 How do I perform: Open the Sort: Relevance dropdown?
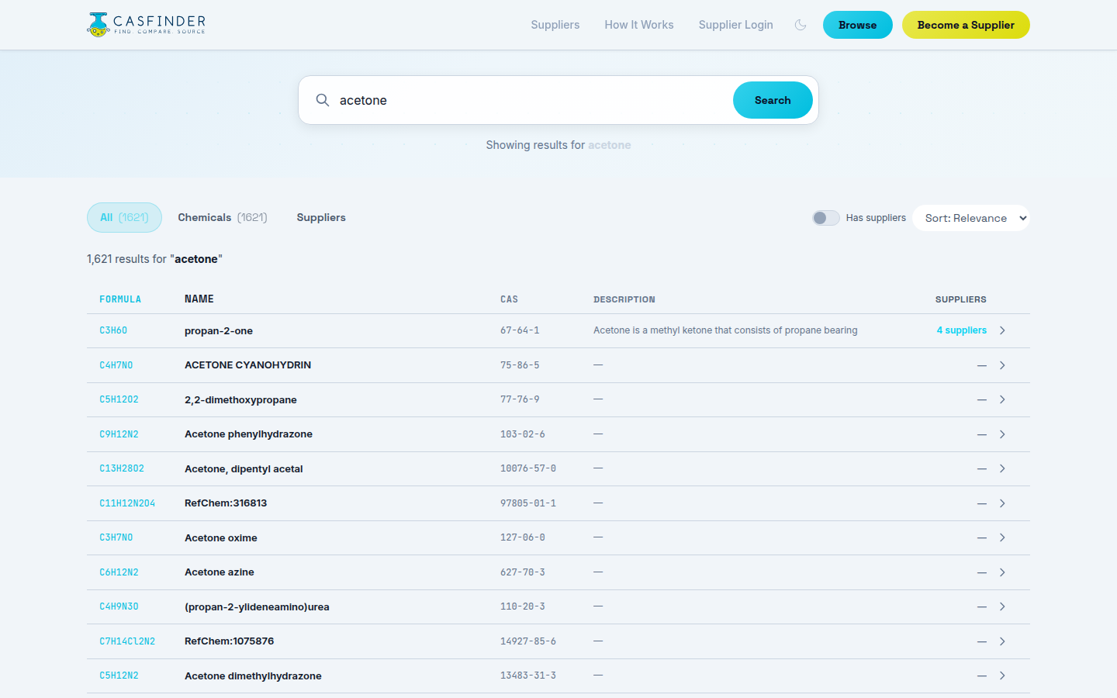970,218
